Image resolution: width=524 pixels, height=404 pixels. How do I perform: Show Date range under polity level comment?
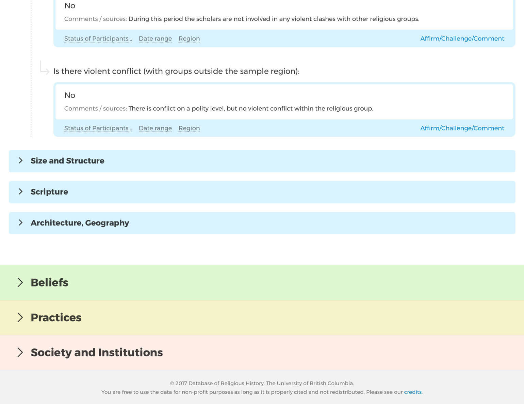point(155,128)
